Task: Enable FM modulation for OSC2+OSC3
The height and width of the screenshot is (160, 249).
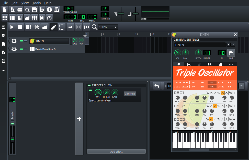Action: [230, 87]
